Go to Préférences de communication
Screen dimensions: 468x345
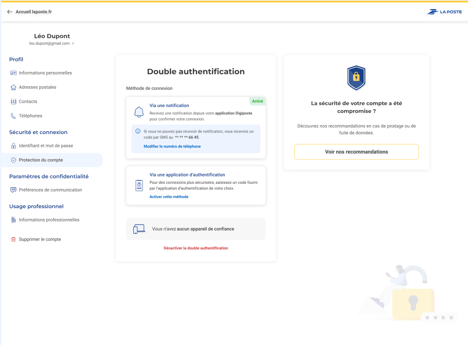coord(50,190)
